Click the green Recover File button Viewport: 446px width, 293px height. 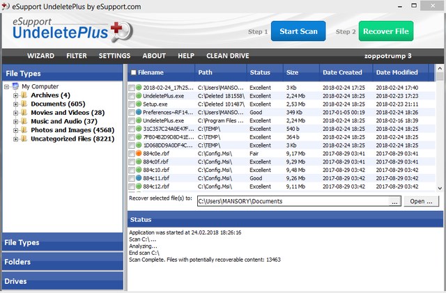point(385,31)
